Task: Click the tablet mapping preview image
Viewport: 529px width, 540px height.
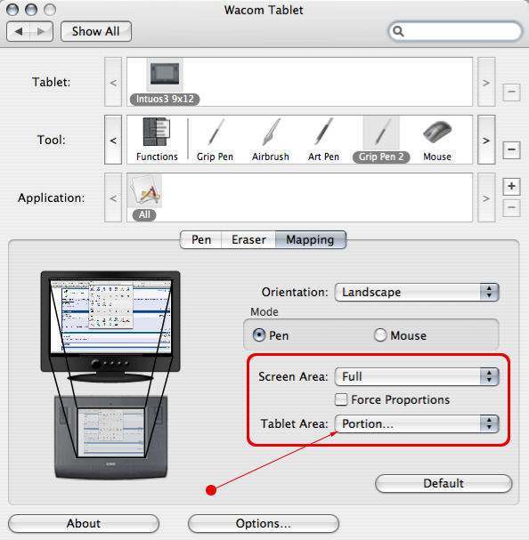Action: 111,437
